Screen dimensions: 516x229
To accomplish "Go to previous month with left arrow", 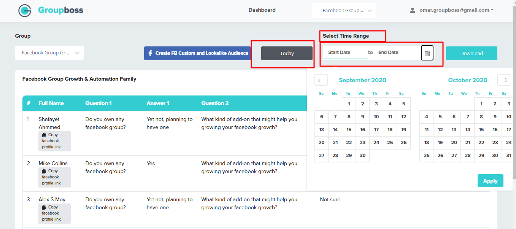I will click(321, 80).
